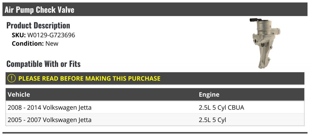Select the New condition value
This screenshot has width=310, height=136.
(x=52, y=43)
